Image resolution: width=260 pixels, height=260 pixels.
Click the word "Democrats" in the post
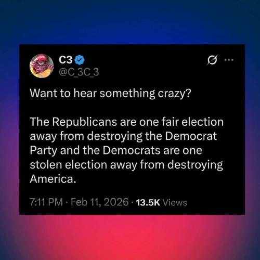coord(132,150)
